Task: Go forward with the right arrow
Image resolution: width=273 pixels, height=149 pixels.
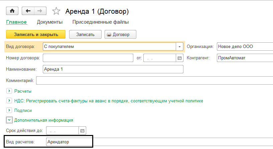Action: pyautogui.click(x=40, y=11)
